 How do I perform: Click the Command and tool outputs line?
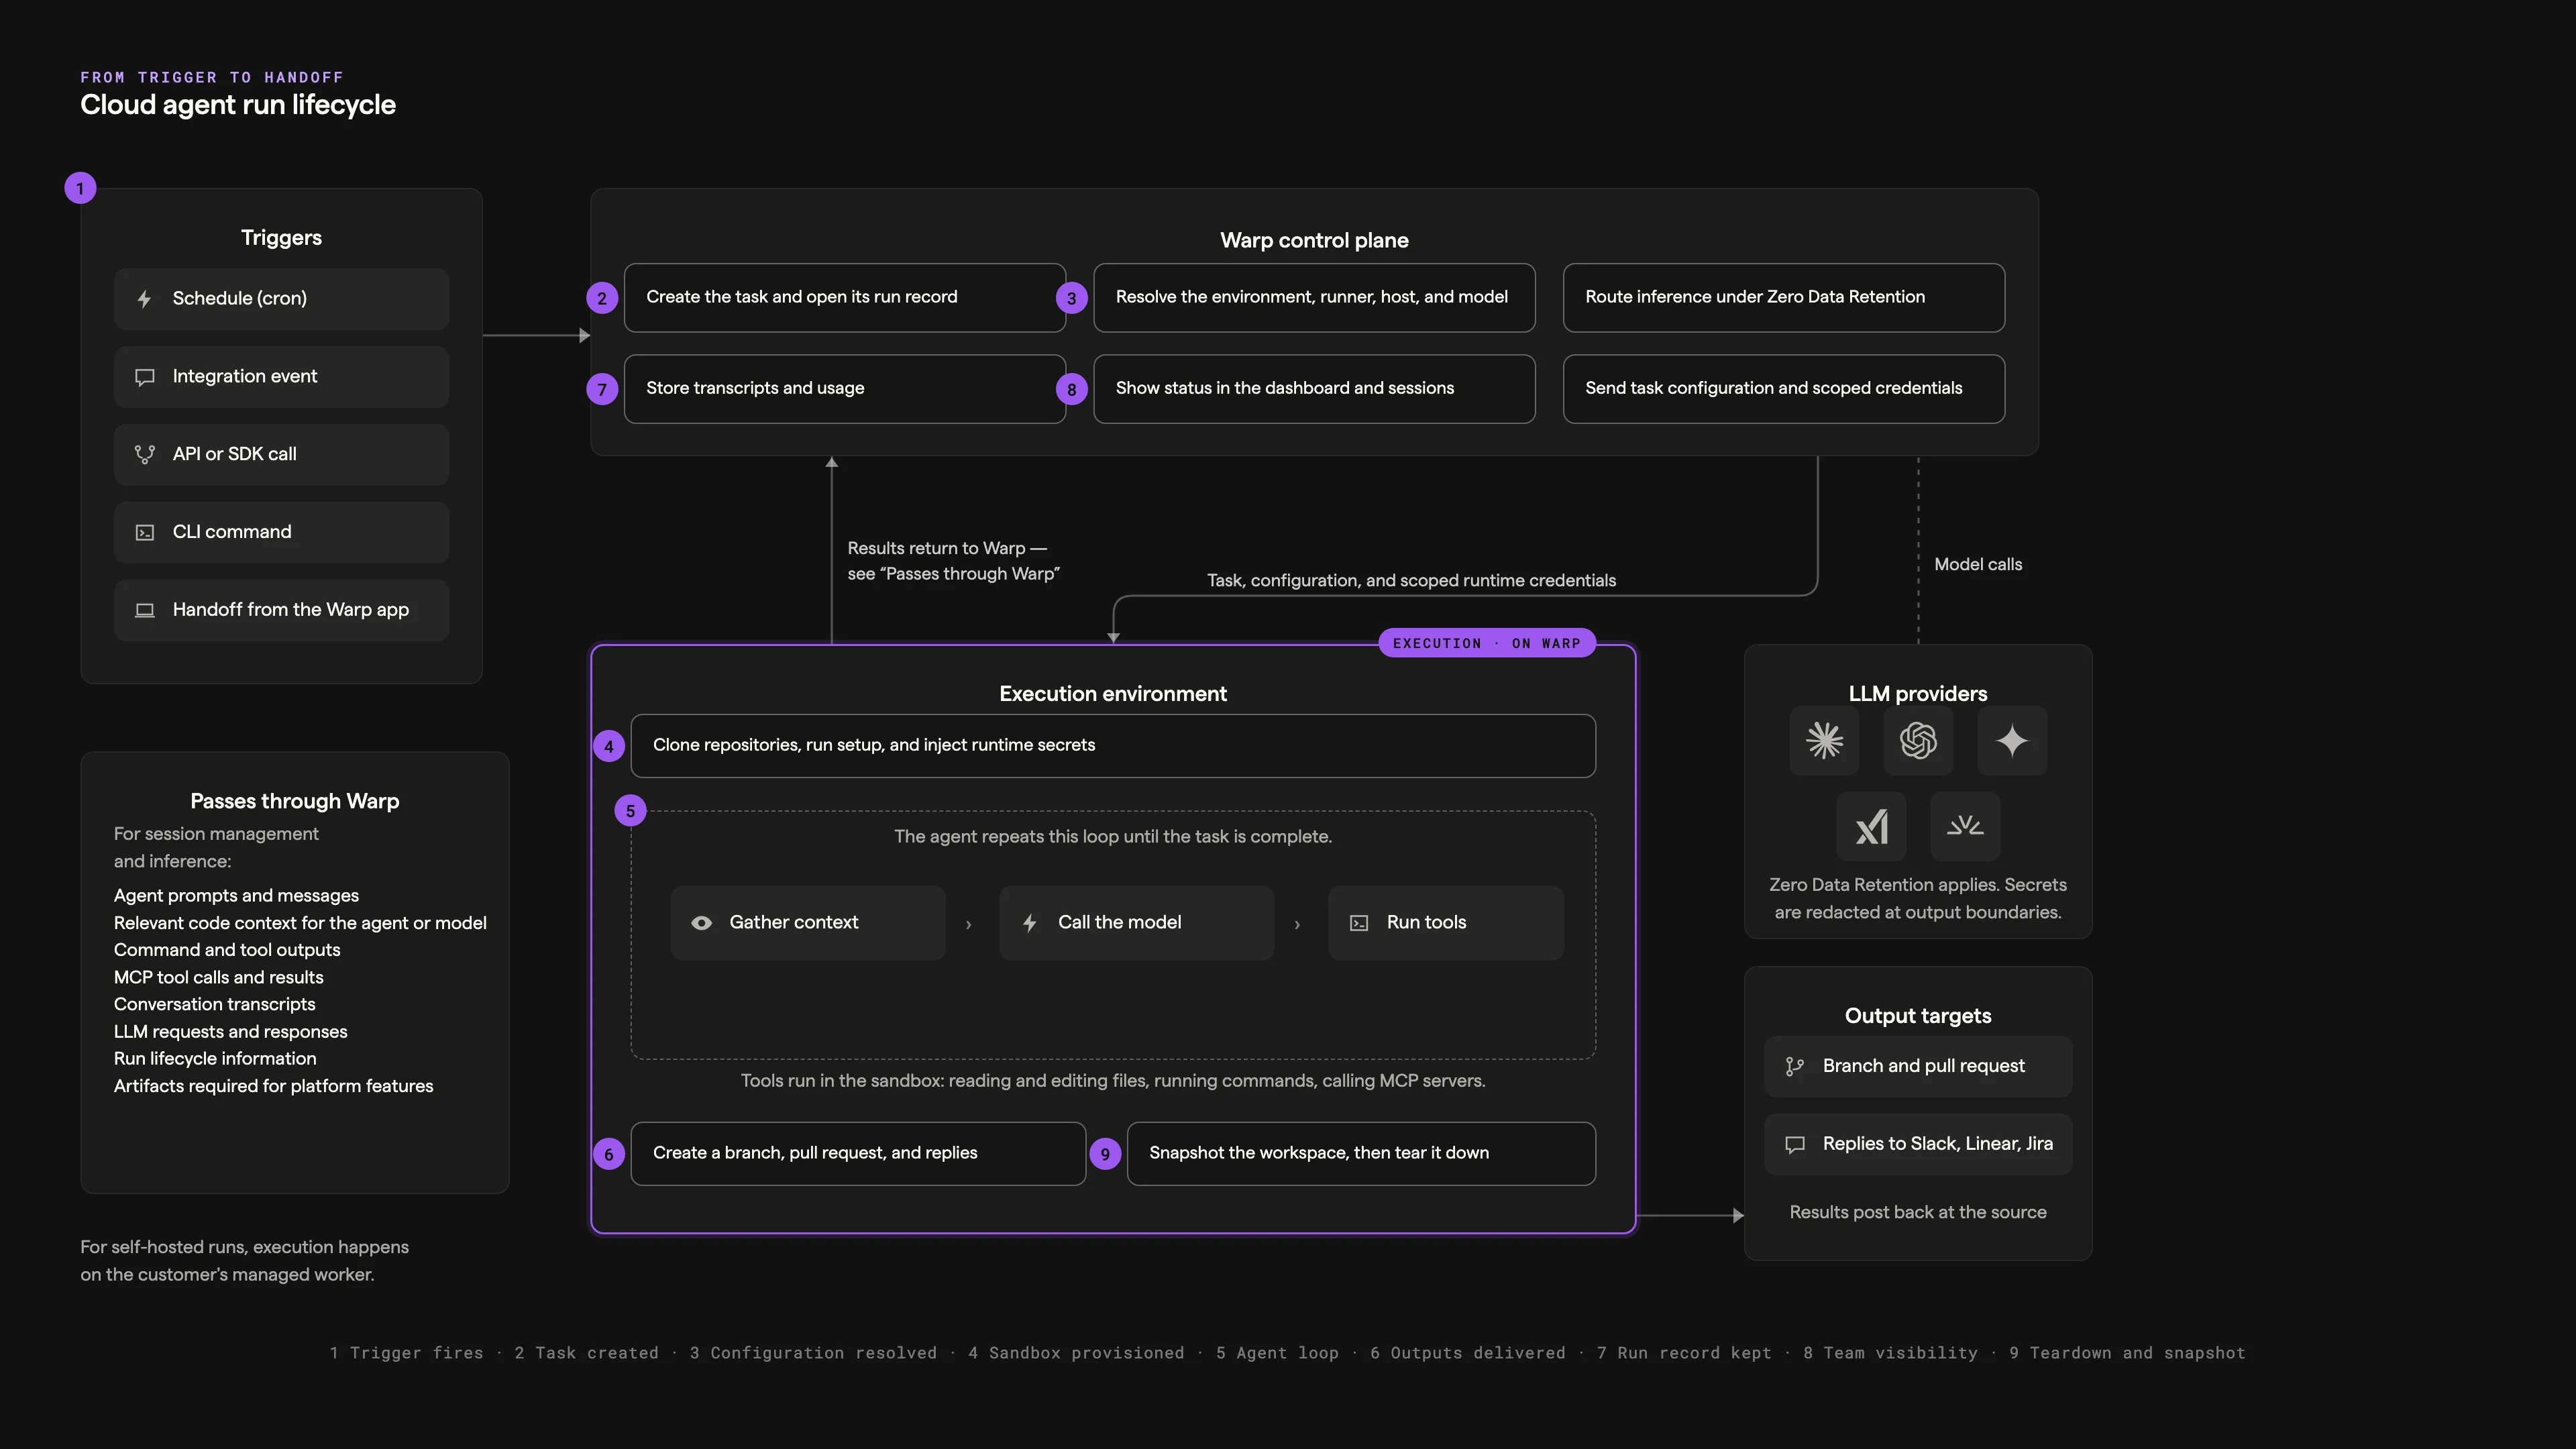coord(227,950)
